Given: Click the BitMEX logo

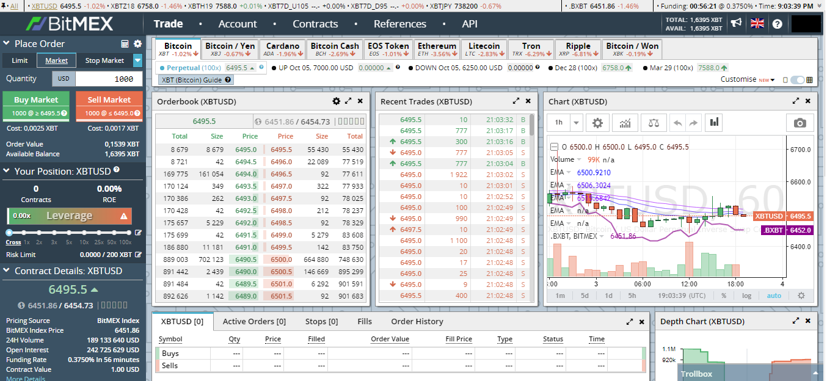Looking at the screenshot, I should [69, 24].
